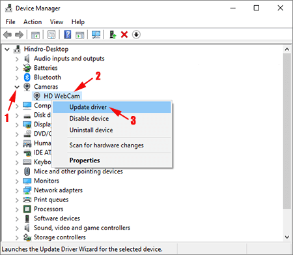This screenshot has height=255, width=293.
Task: Click the Processors category icon
Action: 27,209
